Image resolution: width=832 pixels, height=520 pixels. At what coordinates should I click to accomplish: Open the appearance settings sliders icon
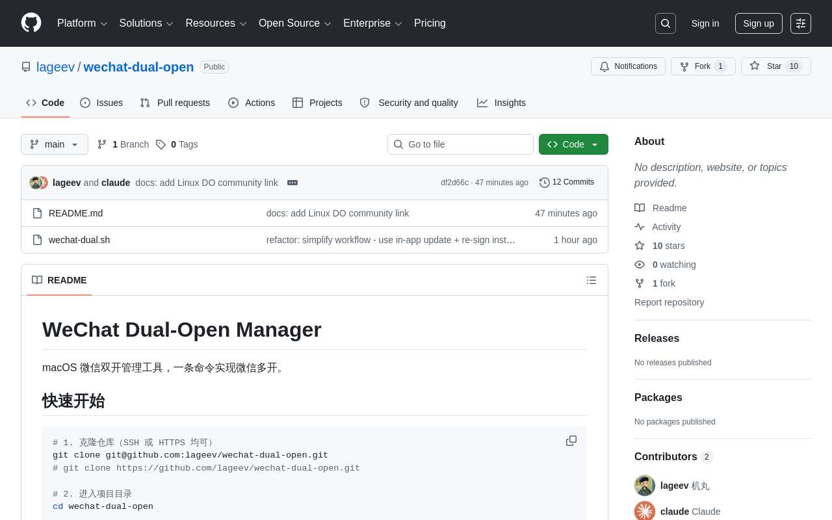(x=801, y=23)
